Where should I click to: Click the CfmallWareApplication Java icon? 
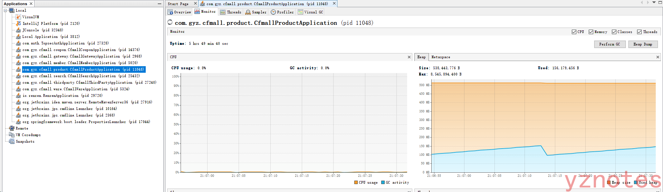[x=18, y=89]
